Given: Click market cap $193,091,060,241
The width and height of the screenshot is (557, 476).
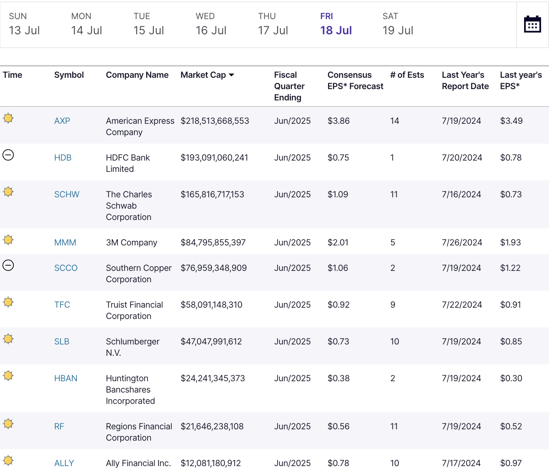Looking at the screenshot, I should coord(214,158).
